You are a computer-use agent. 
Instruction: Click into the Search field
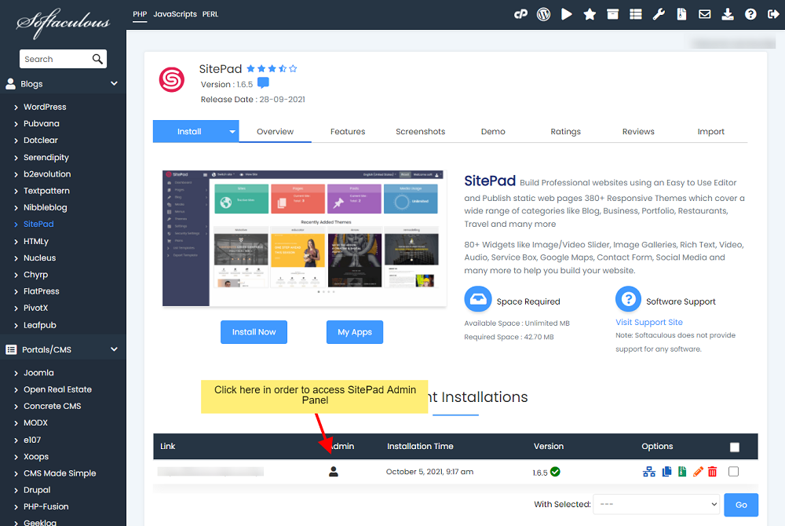click(x=55, y=59)
